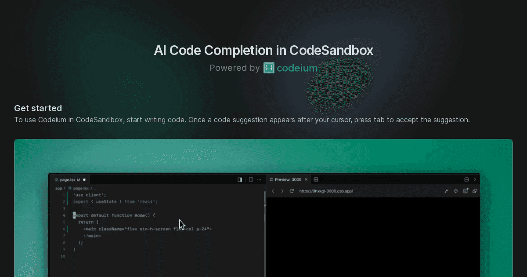
Task: Click the split editor layout icon
Action: 251,179
